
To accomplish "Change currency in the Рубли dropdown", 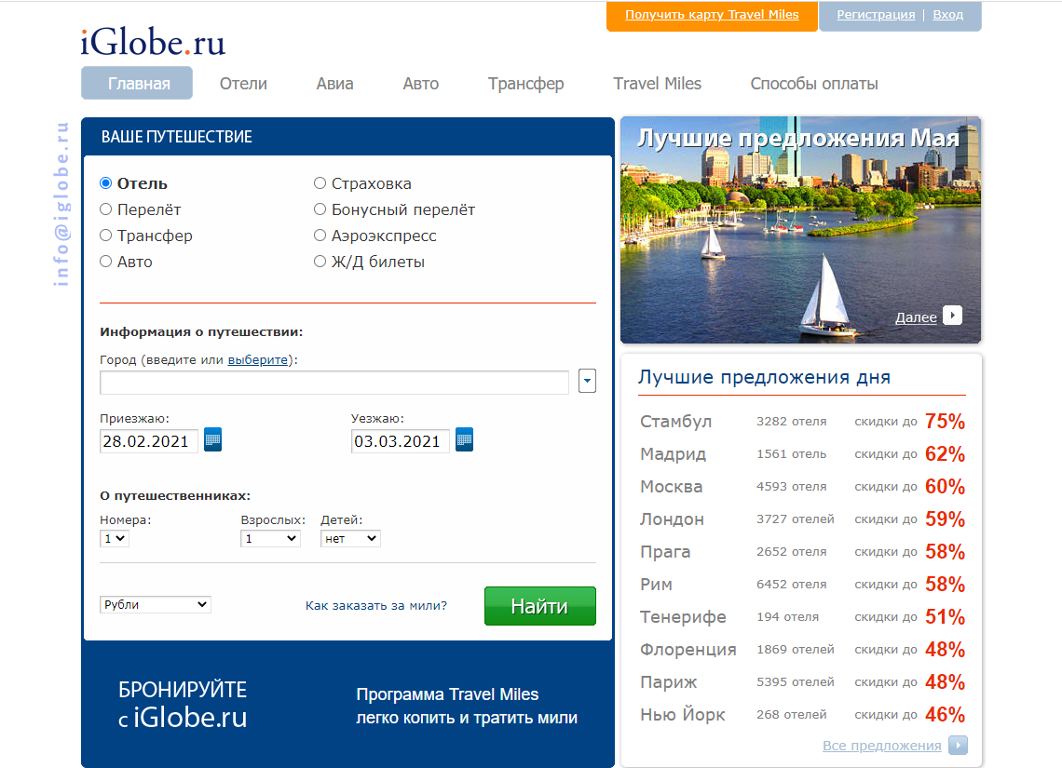I will point(155,604).
